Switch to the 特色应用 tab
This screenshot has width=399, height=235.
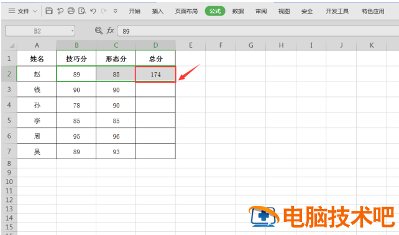(x=373, y=11)
